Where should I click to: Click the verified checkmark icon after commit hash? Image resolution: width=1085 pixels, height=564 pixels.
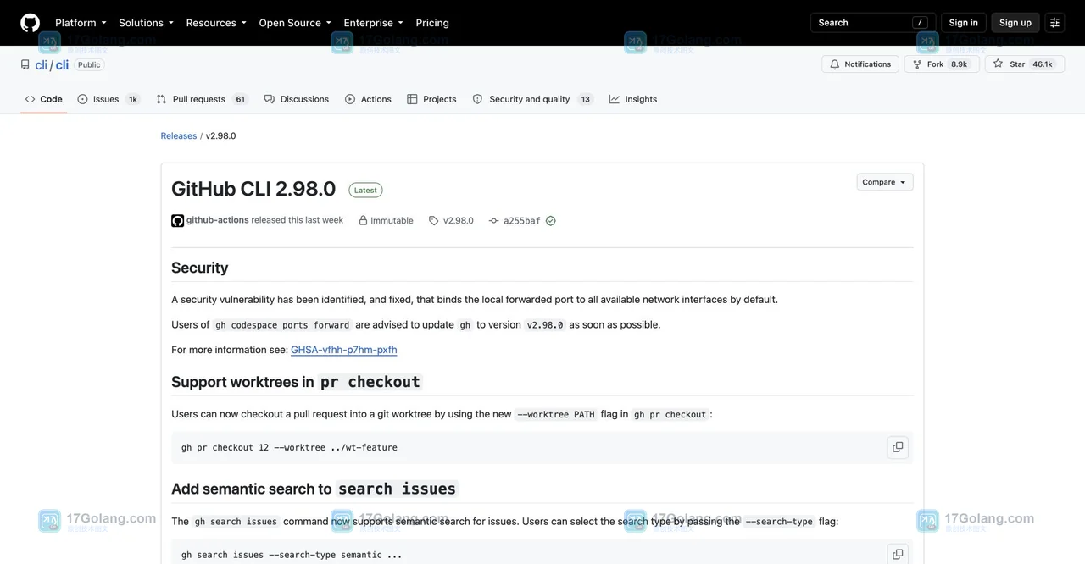click(x=551, y=221)
